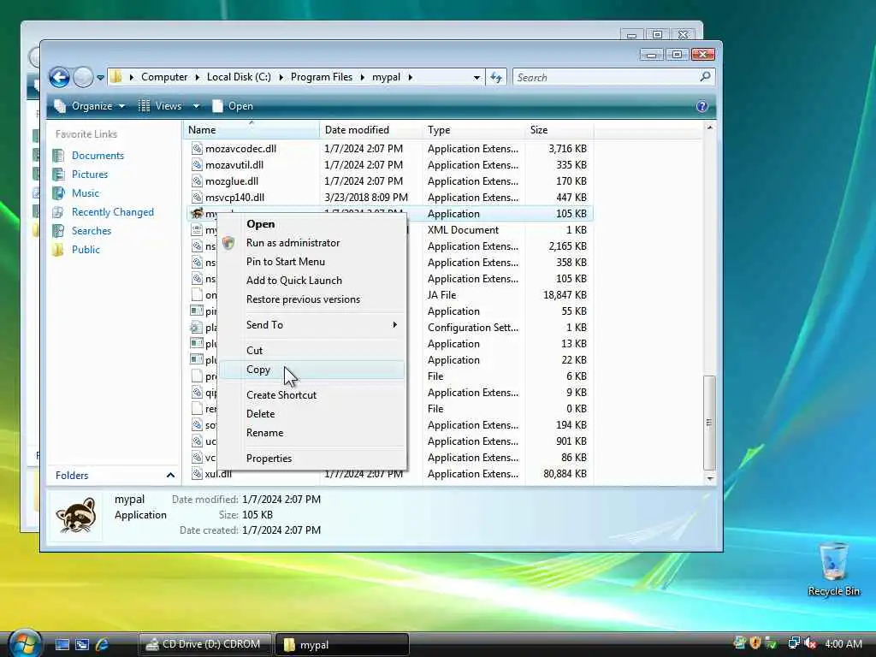Click the mypal raccoon thumbnail in details pane
This screenshot has height=657, width=876.
point(76,515)
